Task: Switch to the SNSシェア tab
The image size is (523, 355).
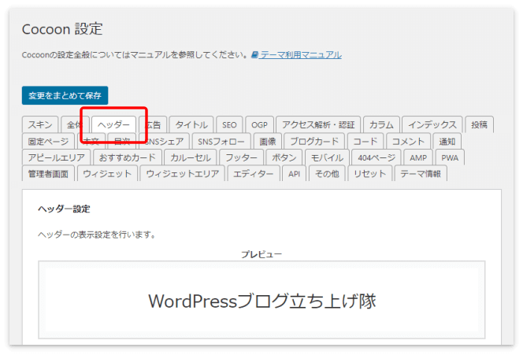Action: pyautogui.click(x=165, y=142)
